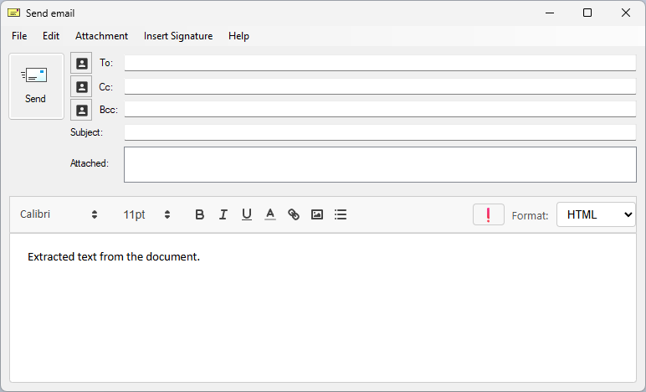The image size is (646, 392).
Task: Click inside the Attached files box
Action: coord(380,164)
